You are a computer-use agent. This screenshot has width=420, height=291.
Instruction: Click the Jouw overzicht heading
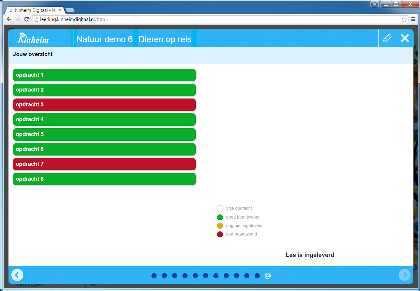(33, 54)
